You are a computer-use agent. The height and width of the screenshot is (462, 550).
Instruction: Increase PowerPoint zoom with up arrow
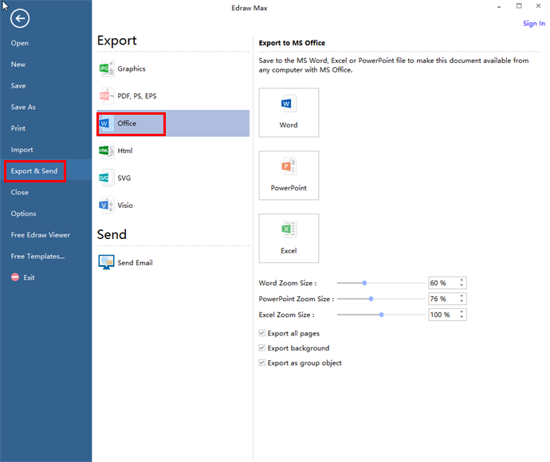click(x=462, y=296)
